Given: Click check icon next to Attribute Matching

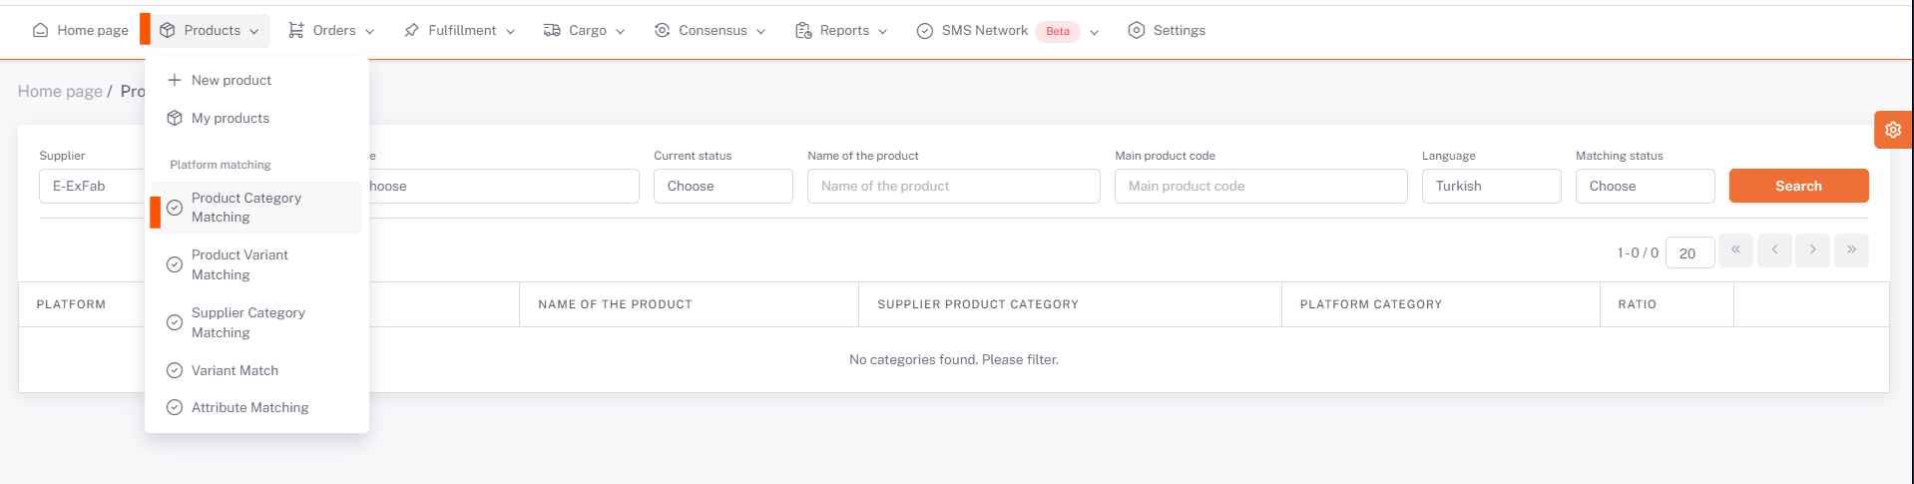Looking at the screenshot, I should click(x=175, y=407).
